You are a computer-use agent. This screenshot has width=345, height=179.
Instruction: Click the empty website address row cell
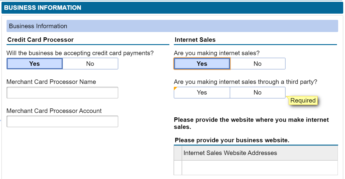coord(260,168)
